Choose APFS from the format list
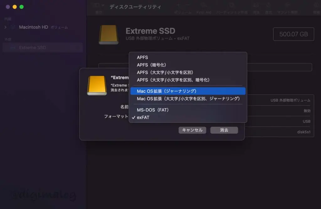Screen dimensions: 321x209 (x=188, y=57)
